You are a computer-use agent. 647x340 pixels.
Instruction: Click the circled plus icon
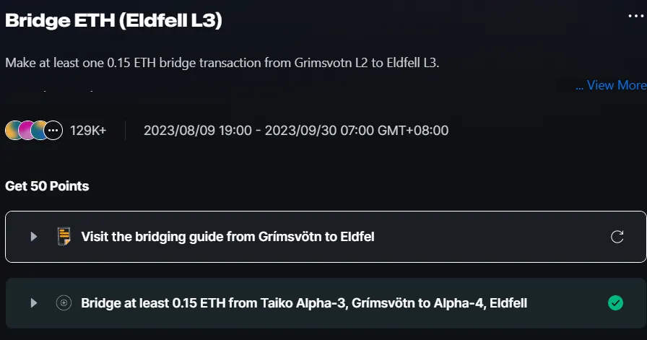(x=64, y=303)
